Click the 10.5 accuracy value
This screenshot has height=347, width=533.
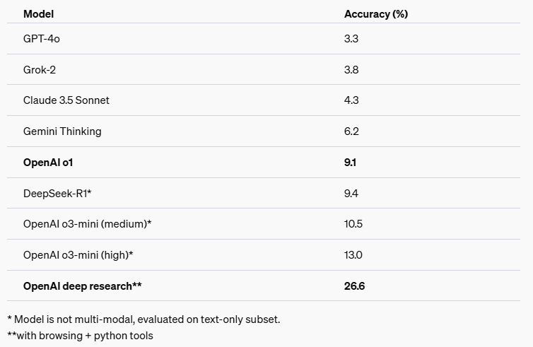click(353, 224)
